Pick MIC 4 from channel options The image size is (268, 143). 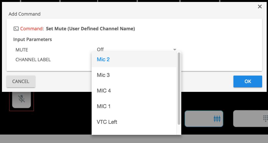[134, 91]
